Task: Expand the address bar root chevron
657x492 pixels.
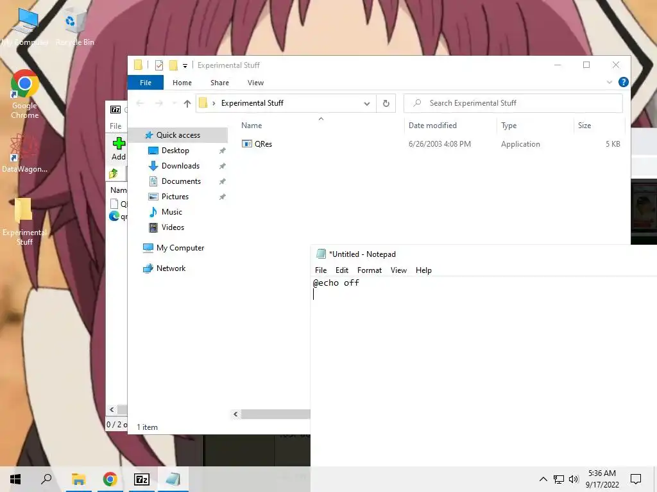Action: click(214, 103)
